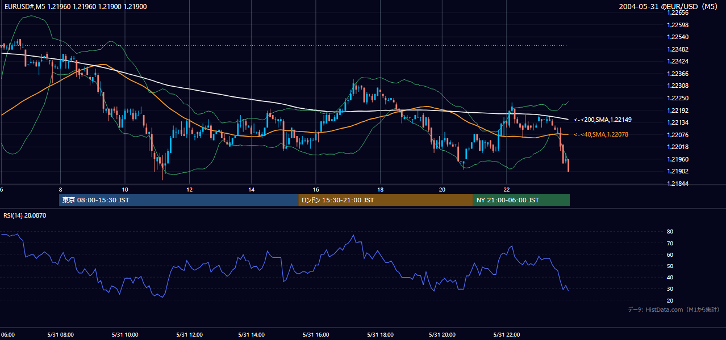This screenshot has width=726, height=340.
Task: Click price axis value 1.22656
Action: click(678, 13)
